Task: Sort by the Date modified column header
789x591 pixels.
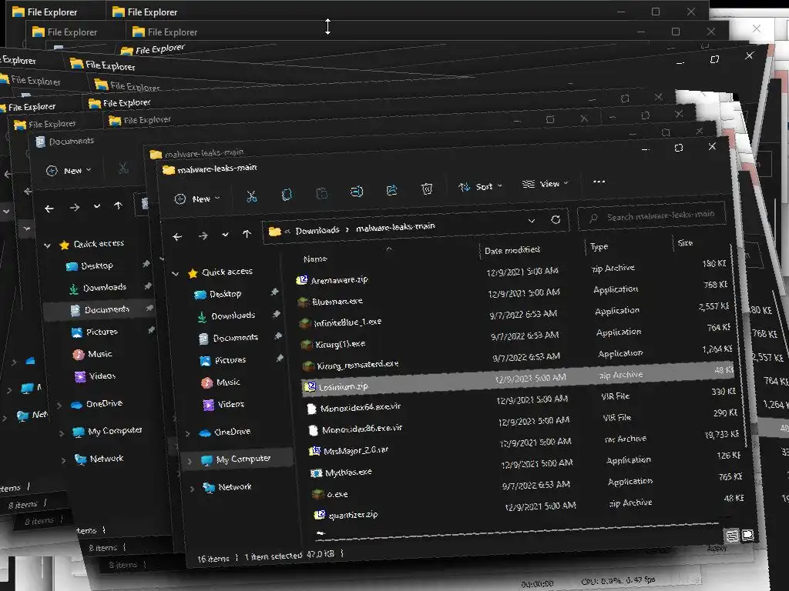Action: (512, 250)
